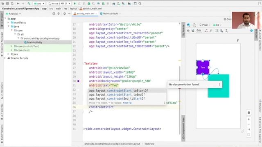The image size is (262, 147).
Task: Open Project panel gear settings
Action: [x=65, y=13]
